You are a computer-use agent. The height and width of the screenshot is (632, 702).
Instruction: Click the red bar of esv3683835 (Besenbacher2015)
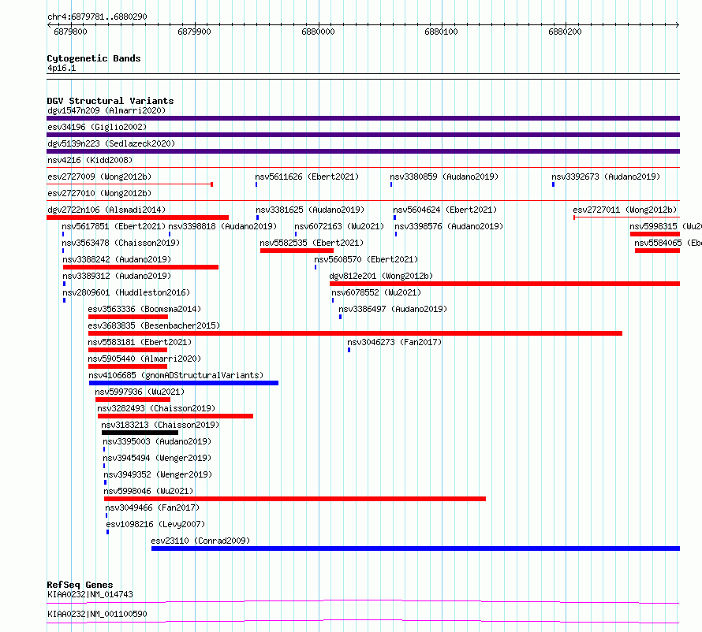355,333
